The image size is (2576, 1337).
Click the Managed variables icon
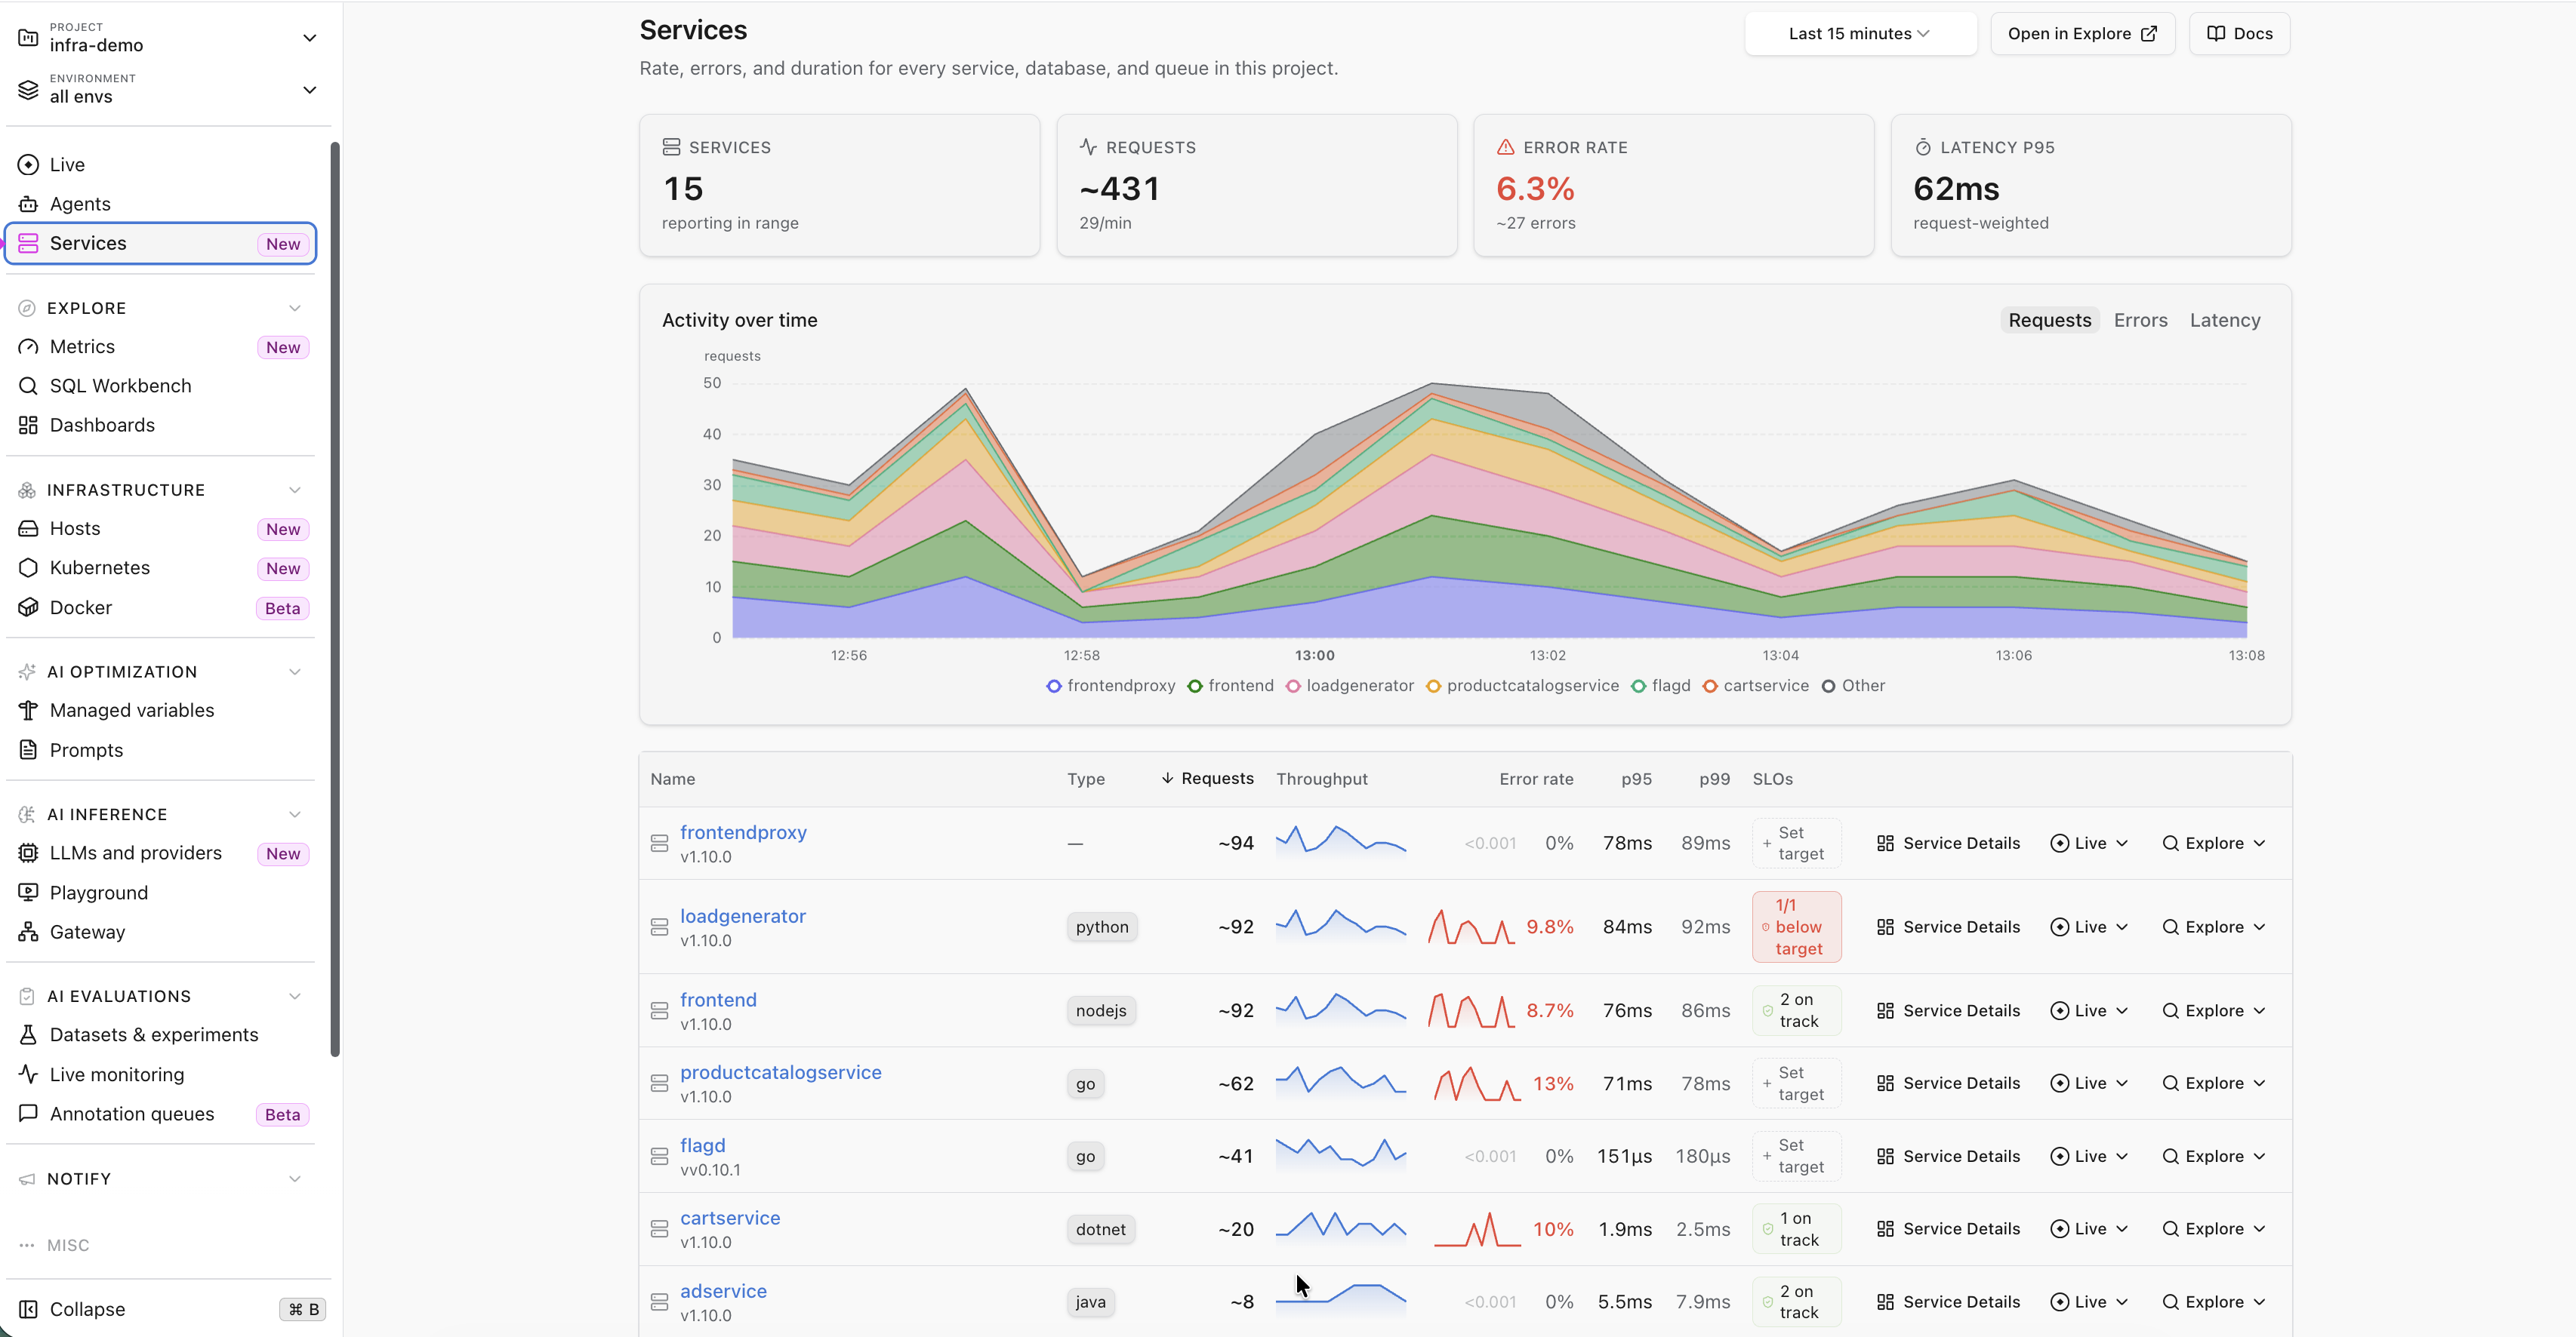28,711
